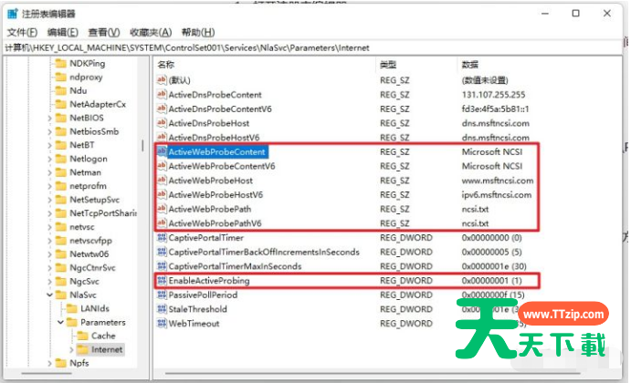Screen dimensions: 631x383
Task: Click string icon of ActiveDnsProbeHost
Action: pos(162,123)
